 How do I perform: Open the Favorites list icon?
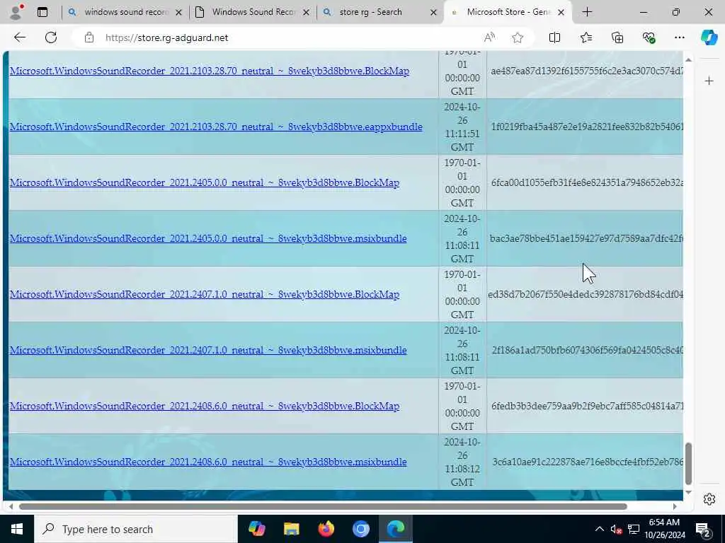[x=586, y=37]
